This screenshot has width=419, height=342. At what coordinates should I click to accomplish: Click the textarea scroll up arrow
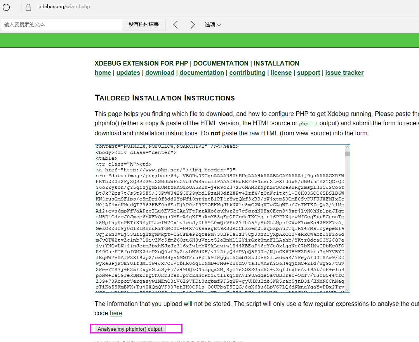pyautogui.click(x=348, y=147)
